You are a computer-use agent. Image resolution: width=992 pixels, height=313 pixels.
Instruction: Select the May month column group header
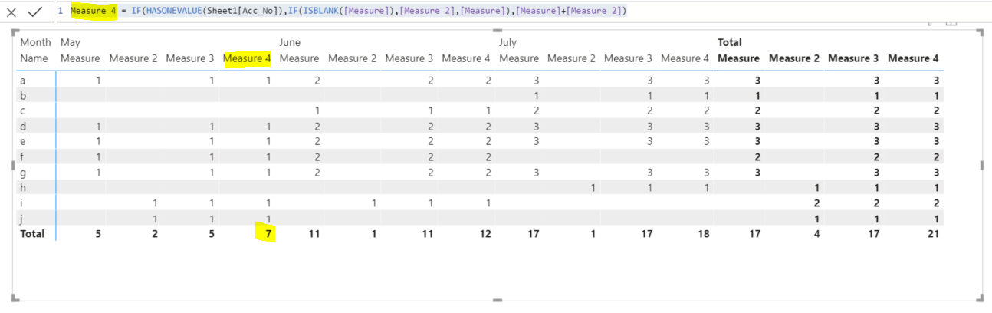tap(70, 42)
